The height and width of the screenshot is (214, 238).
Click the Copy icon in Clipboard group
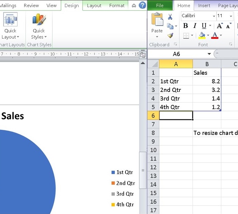170,26
